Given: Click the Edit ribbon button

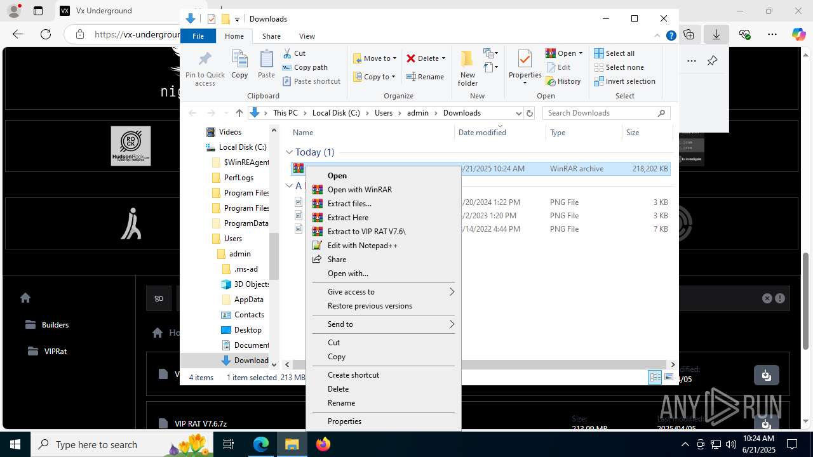Looking at the screenshot, I should pos(558,67).
